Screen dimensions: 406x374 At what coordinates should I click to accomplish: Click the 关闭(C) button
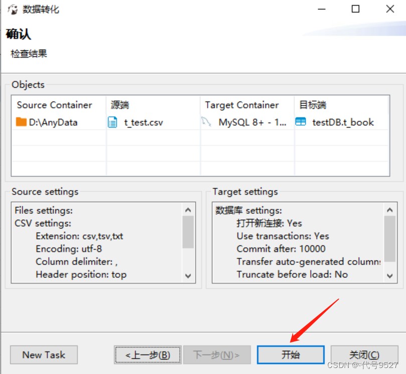(364, 354)
